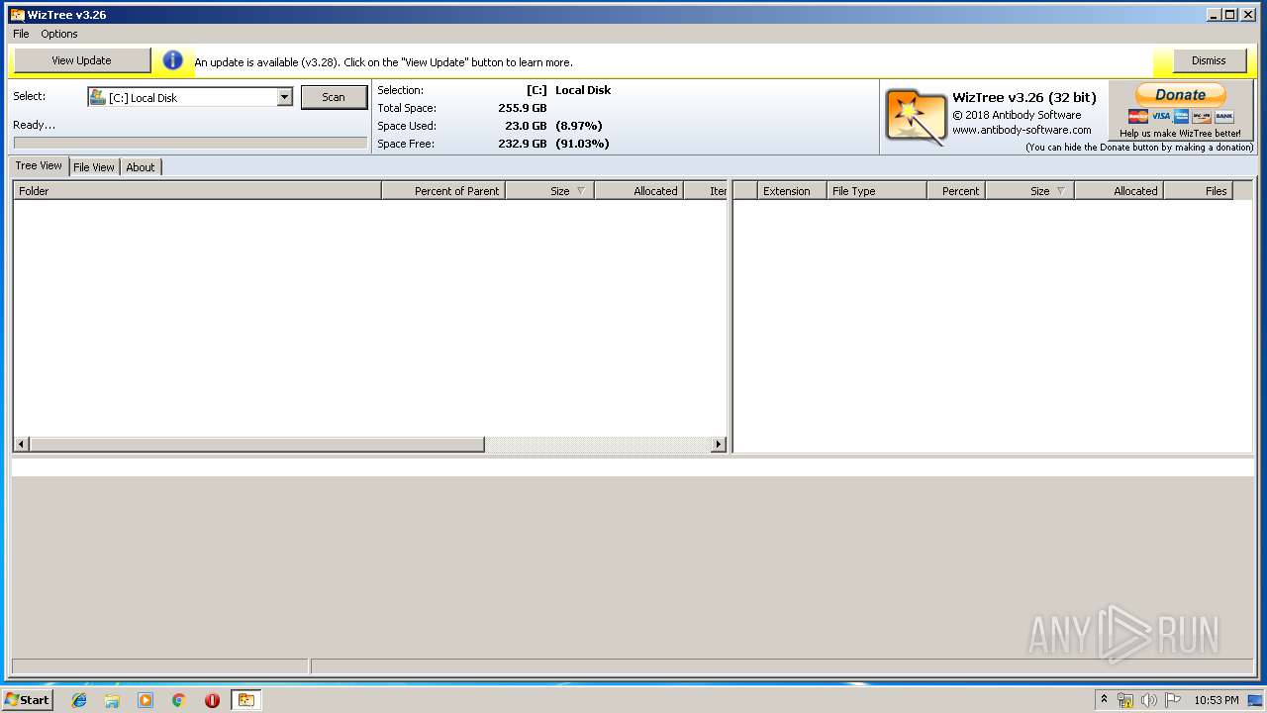Sort folder list by Allocated column
This screenshot has width=1267, height=713.
click(638, 191)
